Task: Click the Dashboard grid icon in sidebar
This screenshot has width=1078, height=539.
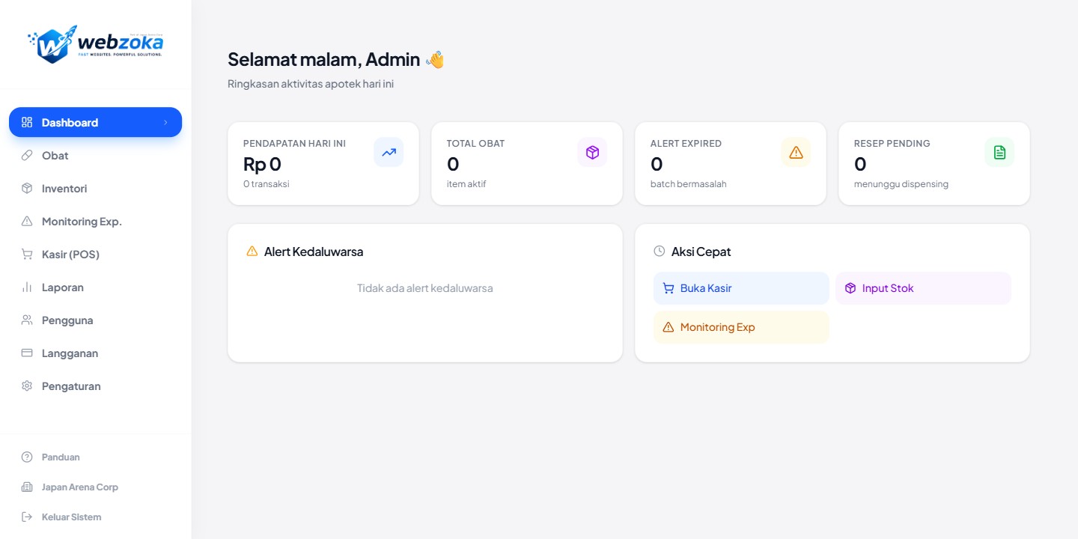Action: coord(27,122)
